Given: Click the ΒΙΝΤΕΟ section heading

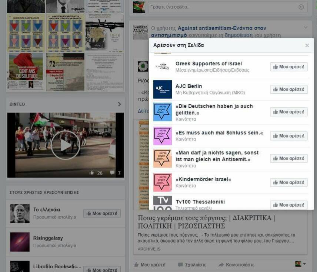Looking at the screenshot, I should click(17, 104).
